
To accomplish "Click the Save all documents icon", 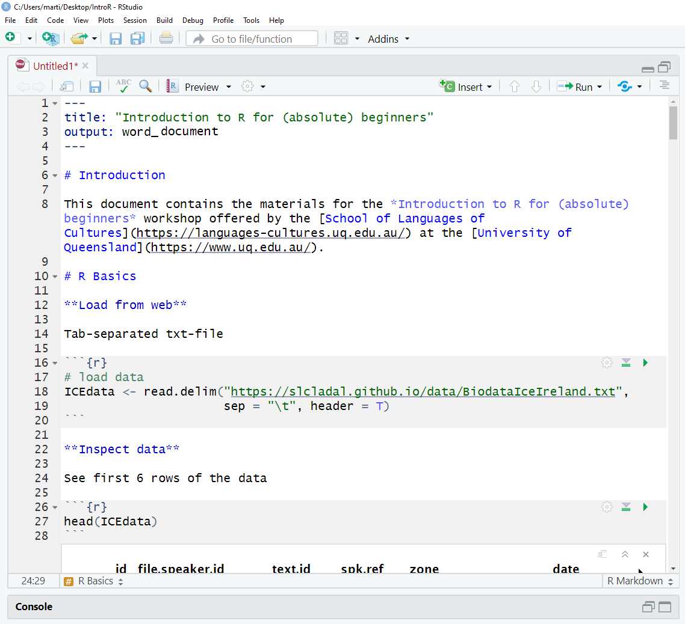I will (137, 38).
